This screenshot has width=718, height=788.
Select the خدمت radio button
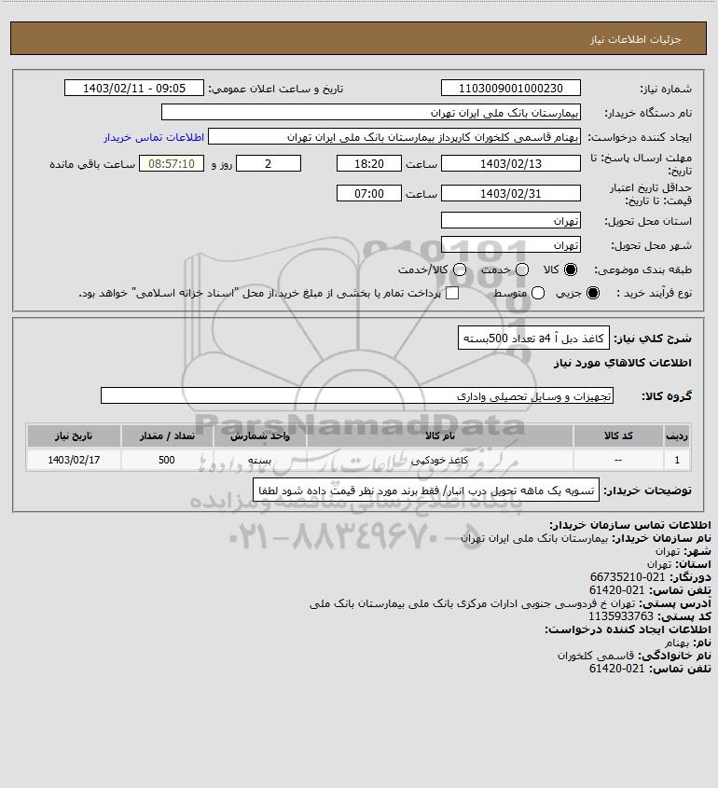click(522, 270)
